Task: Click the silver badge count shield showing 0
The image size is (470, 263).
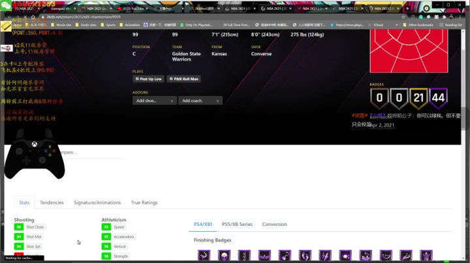Action: click(x=399, y=98)
